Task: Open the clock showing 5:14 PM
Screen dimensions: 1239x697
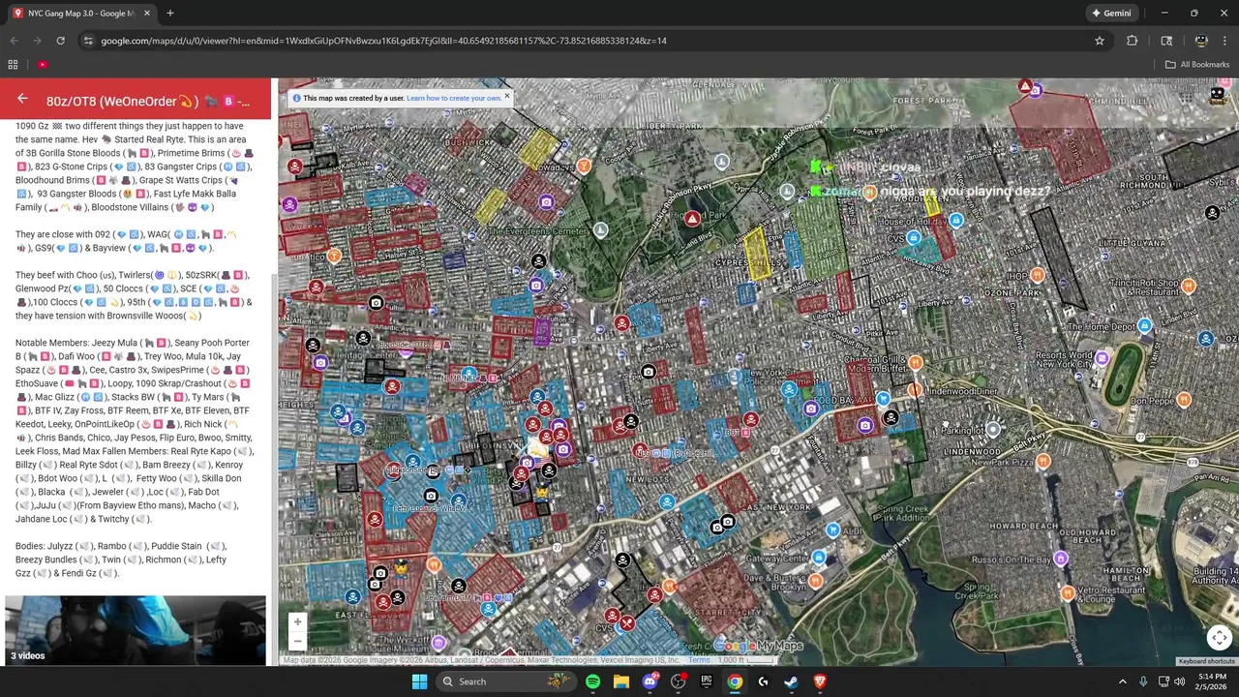Action: click(1212, 682)
